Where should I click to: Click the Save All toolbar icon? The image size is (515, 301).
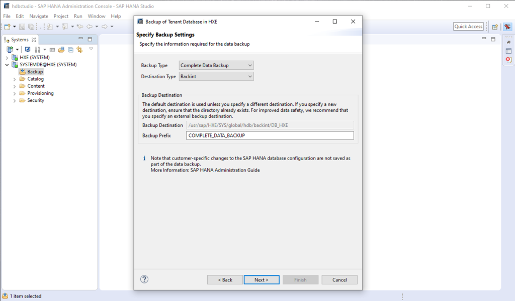[x=31, y=27]
